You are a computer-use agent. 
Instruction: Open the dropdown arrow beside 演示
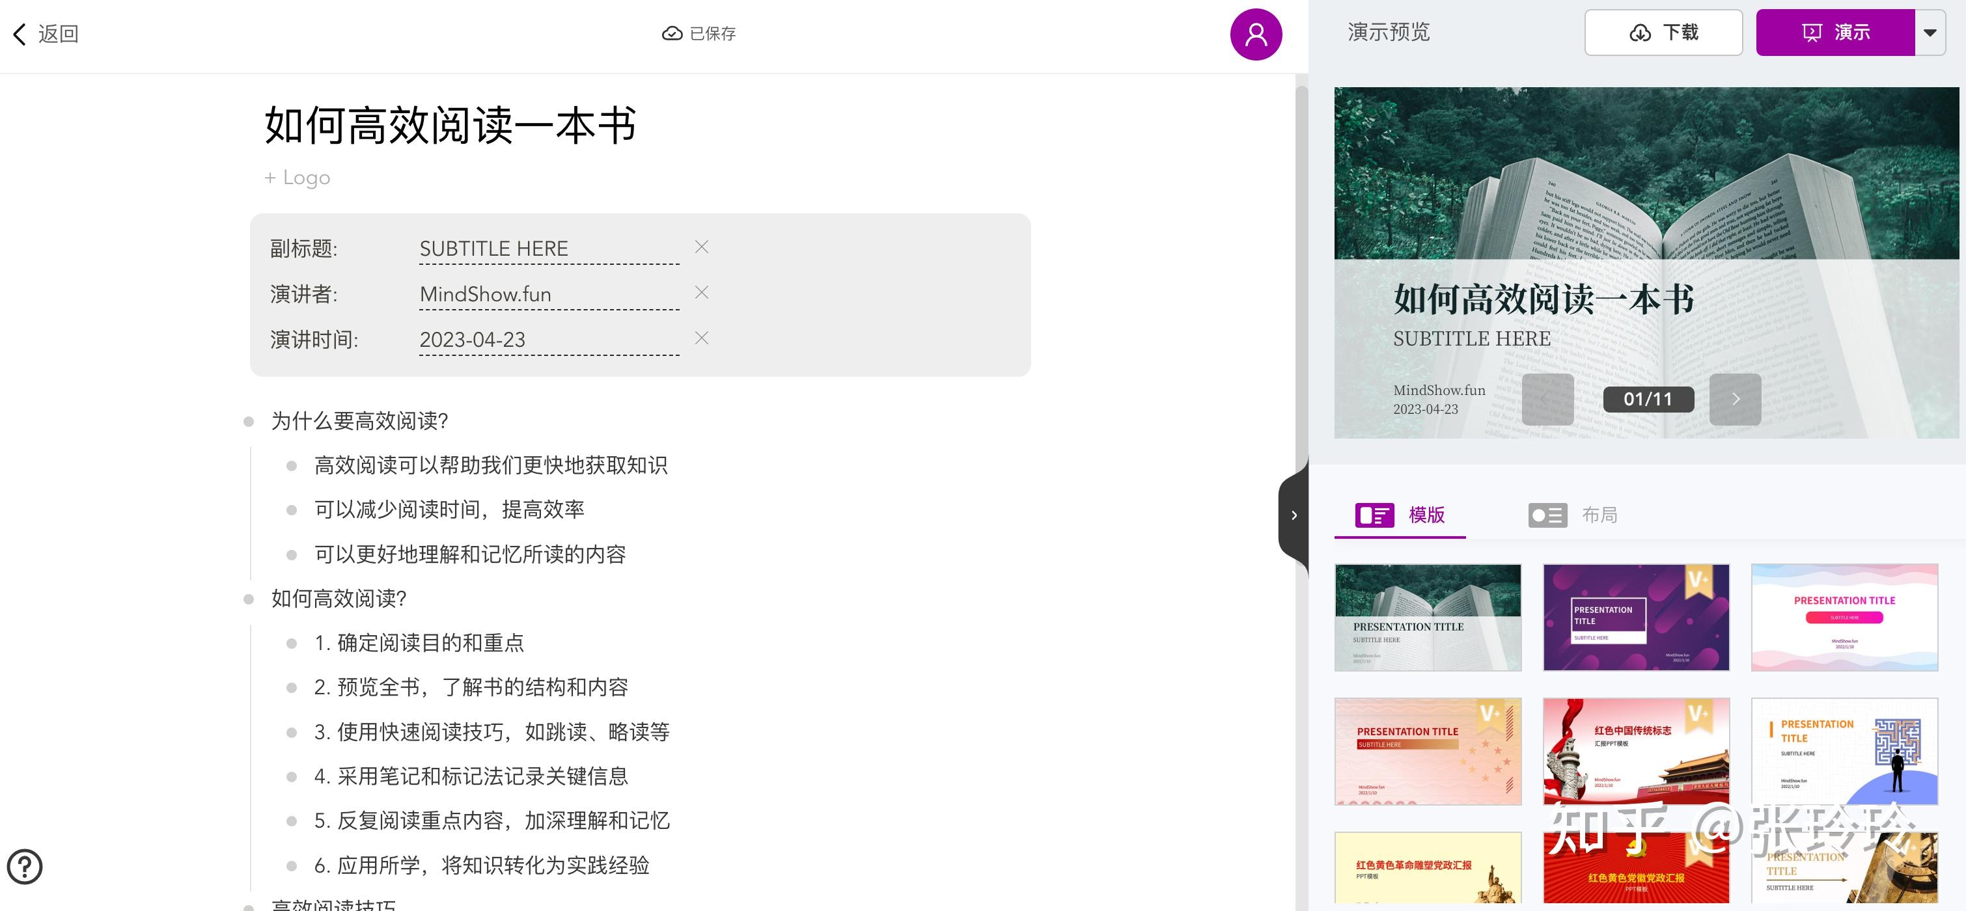[1930, 32]
